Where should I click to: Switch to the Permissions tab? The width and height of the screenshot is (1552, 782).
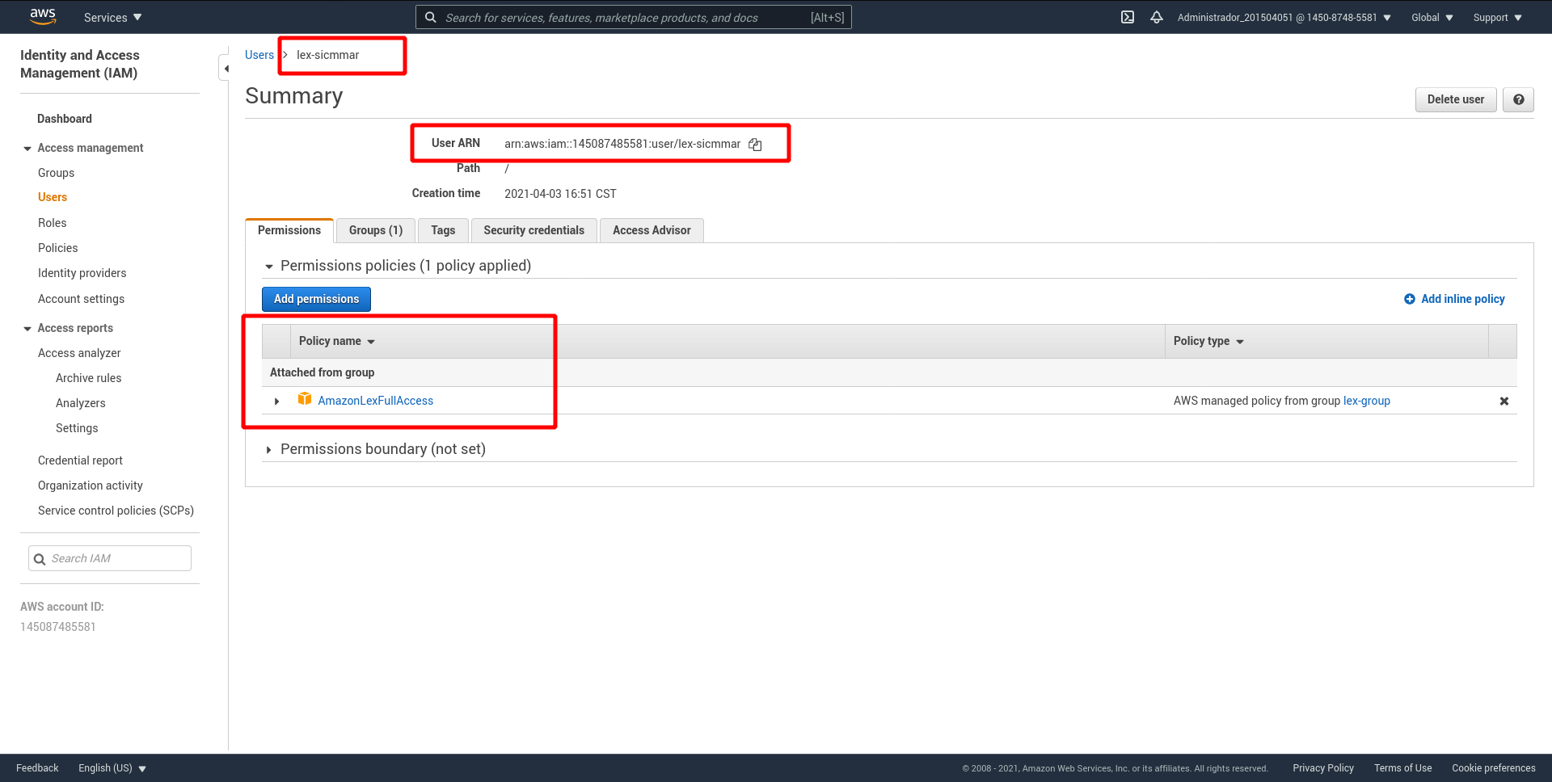coord(289,230)
